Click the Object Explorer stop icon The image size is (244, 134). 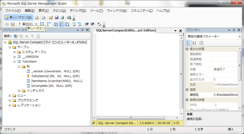27,36
